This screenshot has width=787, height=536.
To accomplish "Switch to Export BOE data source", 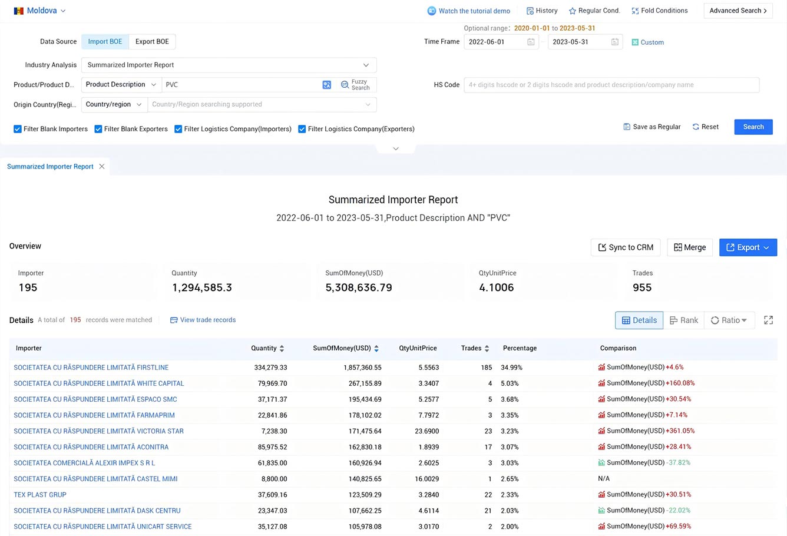I will (152, 41).
